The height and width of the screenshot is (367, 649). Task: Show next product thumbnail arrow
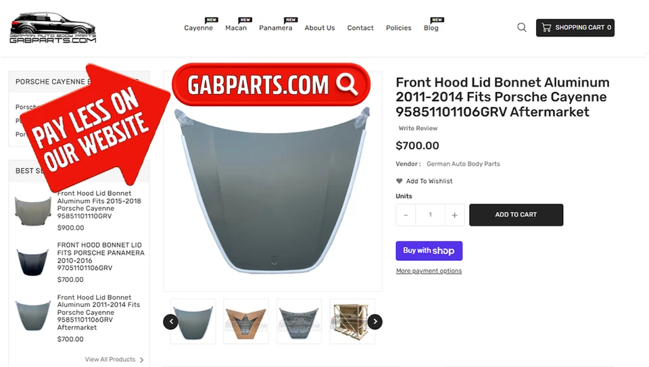coord(375,322)
